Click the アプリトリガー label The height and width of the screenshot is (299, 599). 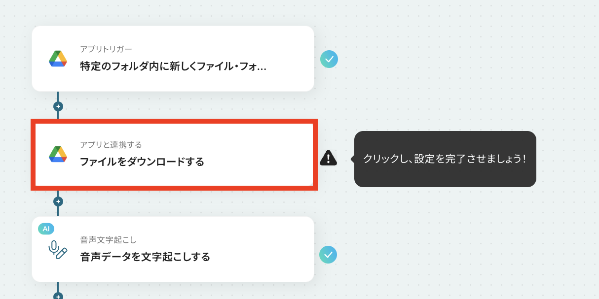point(106,49)
